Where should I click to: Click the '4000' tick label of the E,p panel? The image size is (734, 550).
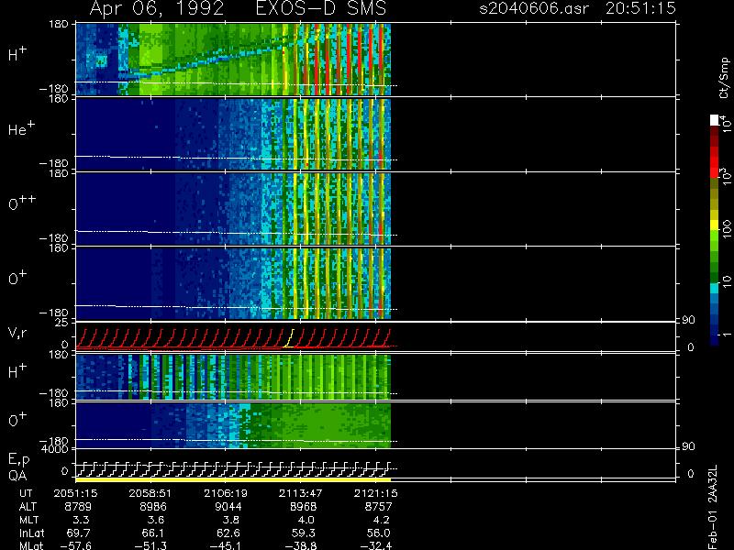coord(55,449)
